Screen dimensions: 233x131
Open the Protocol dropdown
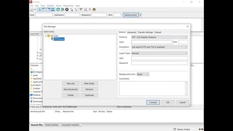tap(159, 37)
